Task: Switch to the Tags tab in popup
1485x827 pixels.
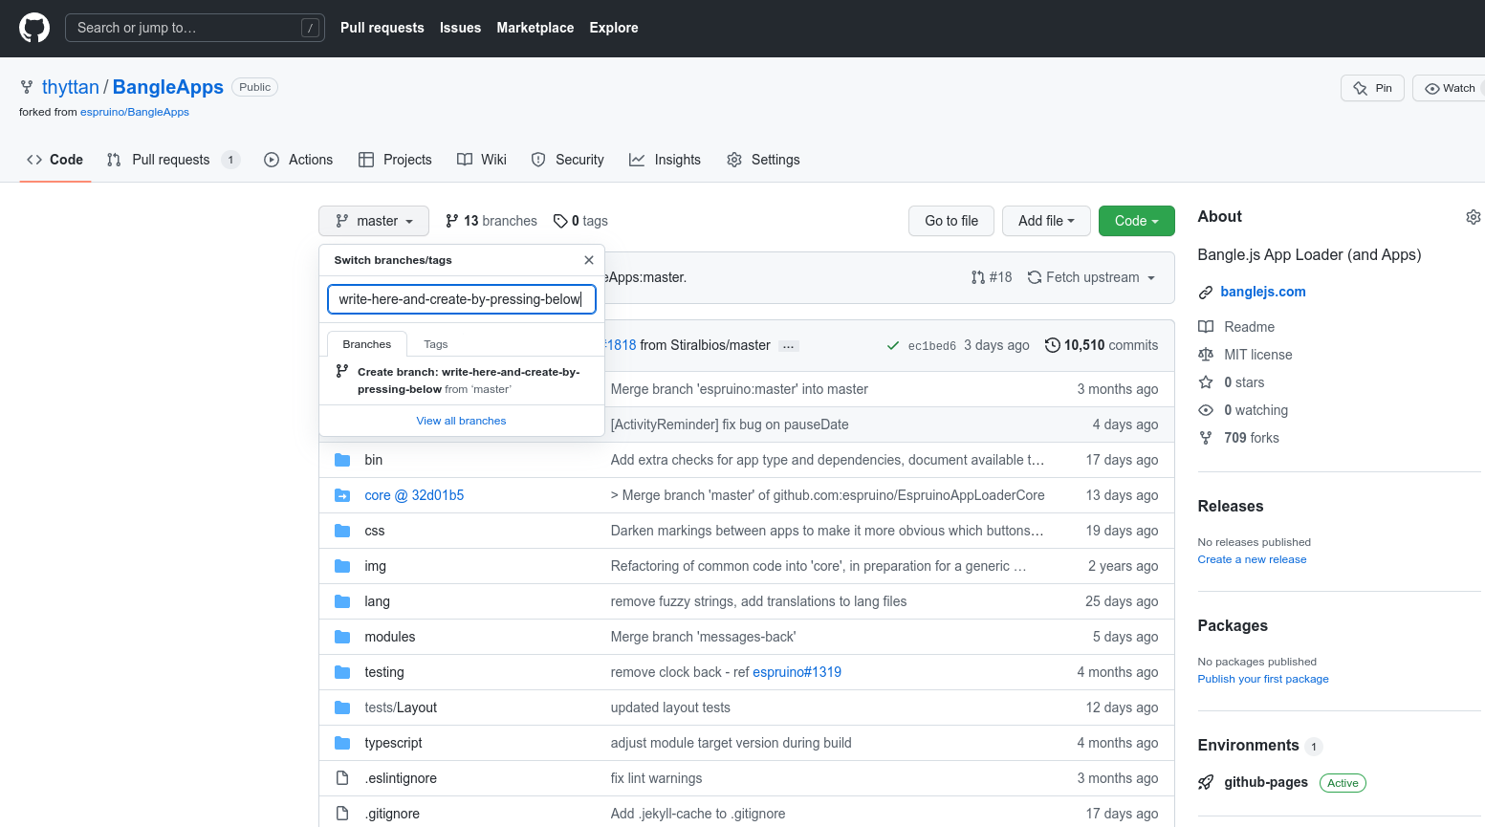Action: 435,344
